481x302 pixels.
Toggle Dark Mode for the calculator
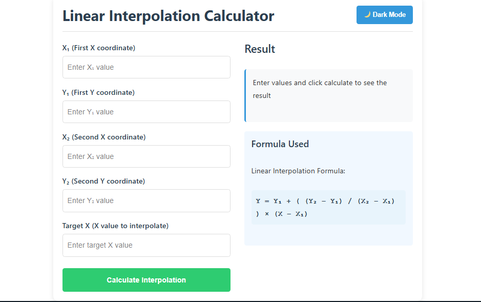(x=384, y=14)
